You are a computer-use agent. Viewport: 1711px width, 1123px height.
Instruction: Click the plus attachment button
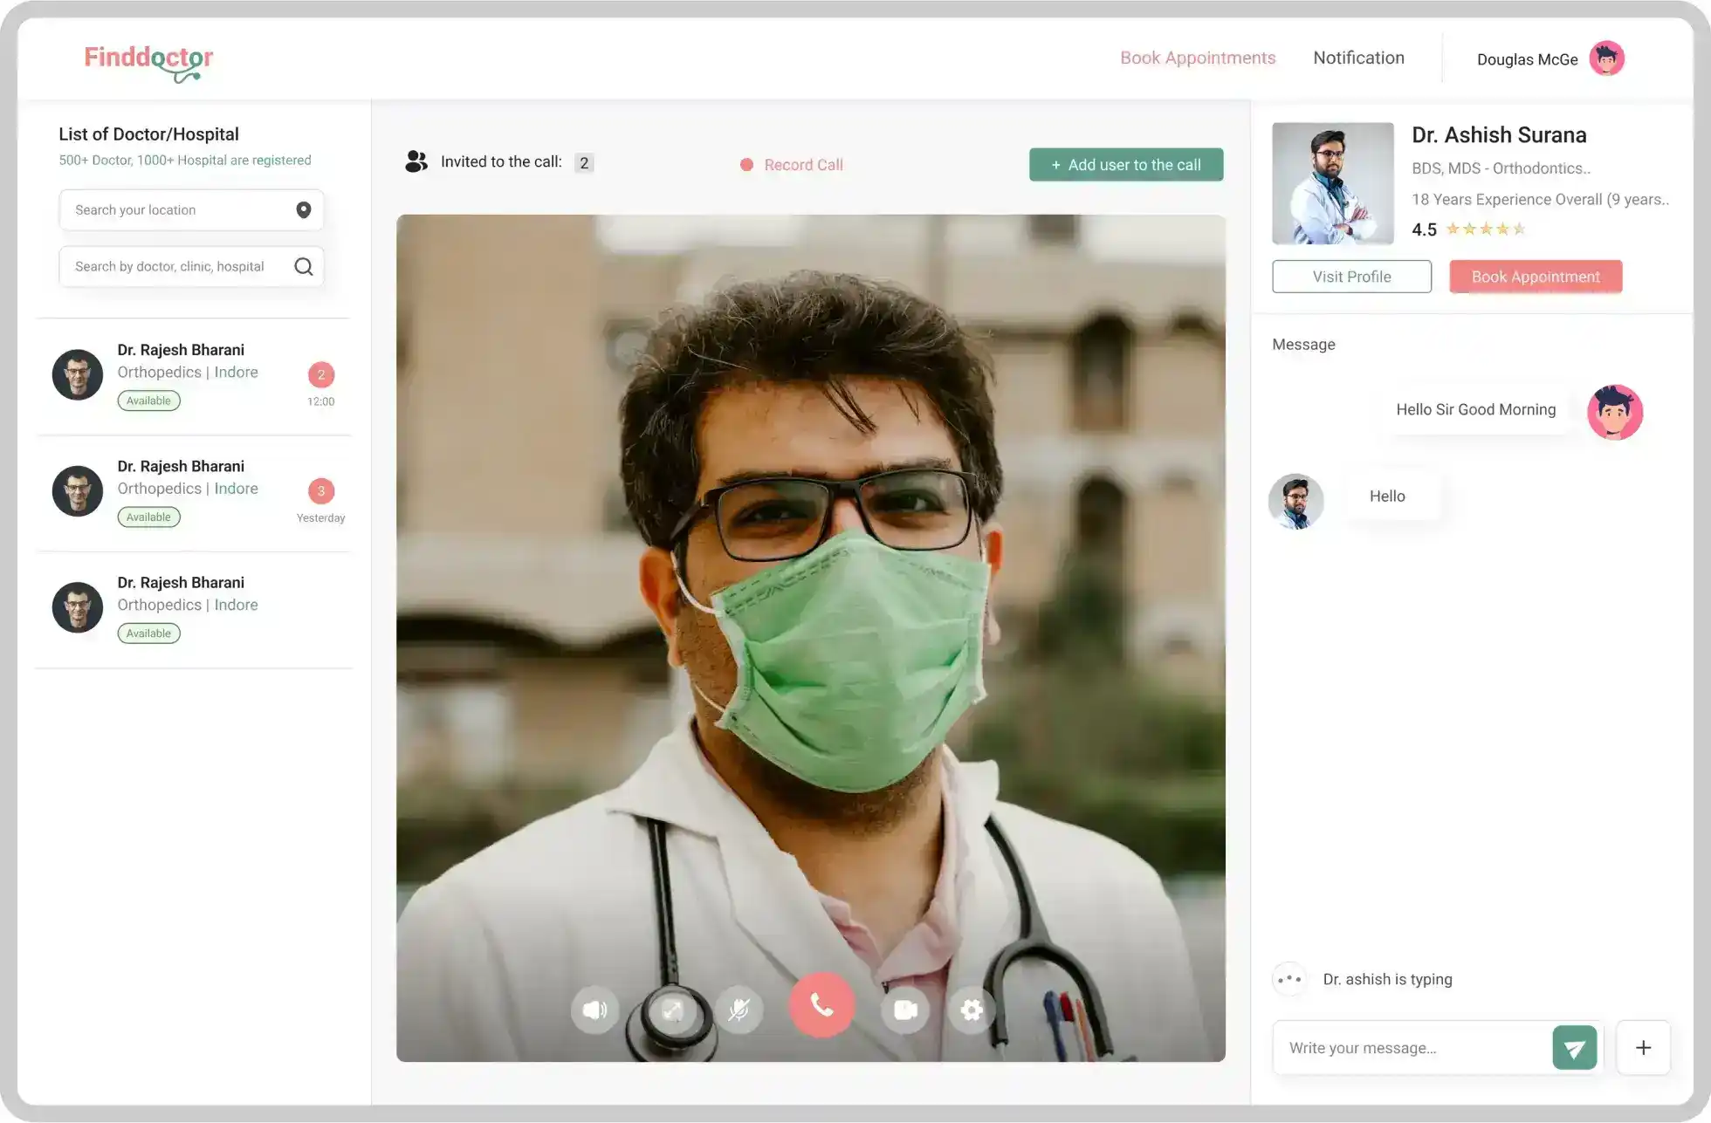tap(1643, 1048)
